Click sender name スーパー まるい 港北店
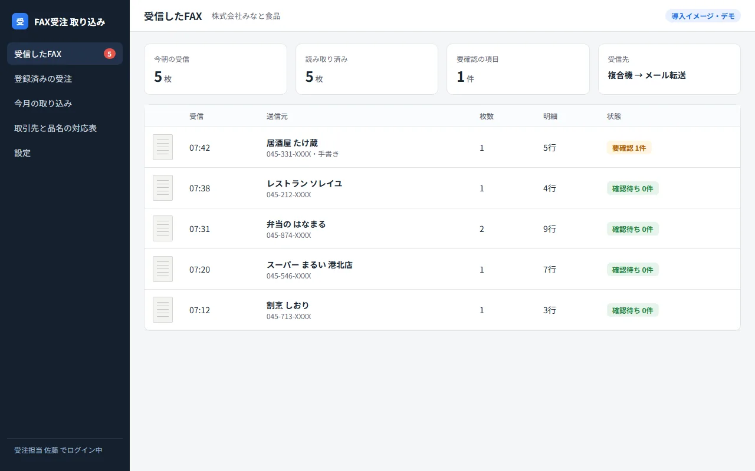 pos(310,265)
